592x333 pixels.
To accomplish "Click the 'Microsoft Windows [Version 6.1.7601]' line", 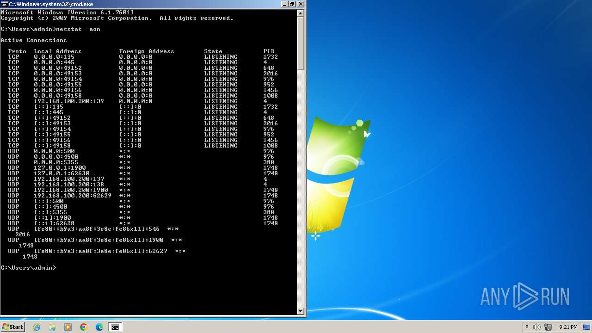I will [x=67, y=12].
